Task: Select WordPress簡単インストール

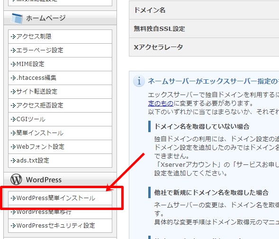Action: [60, 198]
